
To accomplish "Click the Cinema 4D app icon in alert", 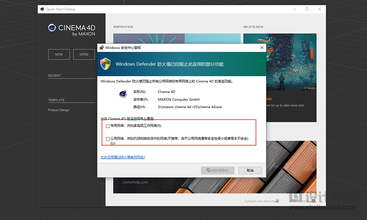I will (123, 94).
